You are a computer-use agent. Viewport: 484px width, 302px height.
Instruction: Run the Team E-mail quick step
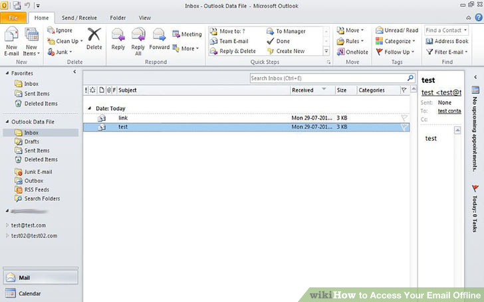(229, 41)
